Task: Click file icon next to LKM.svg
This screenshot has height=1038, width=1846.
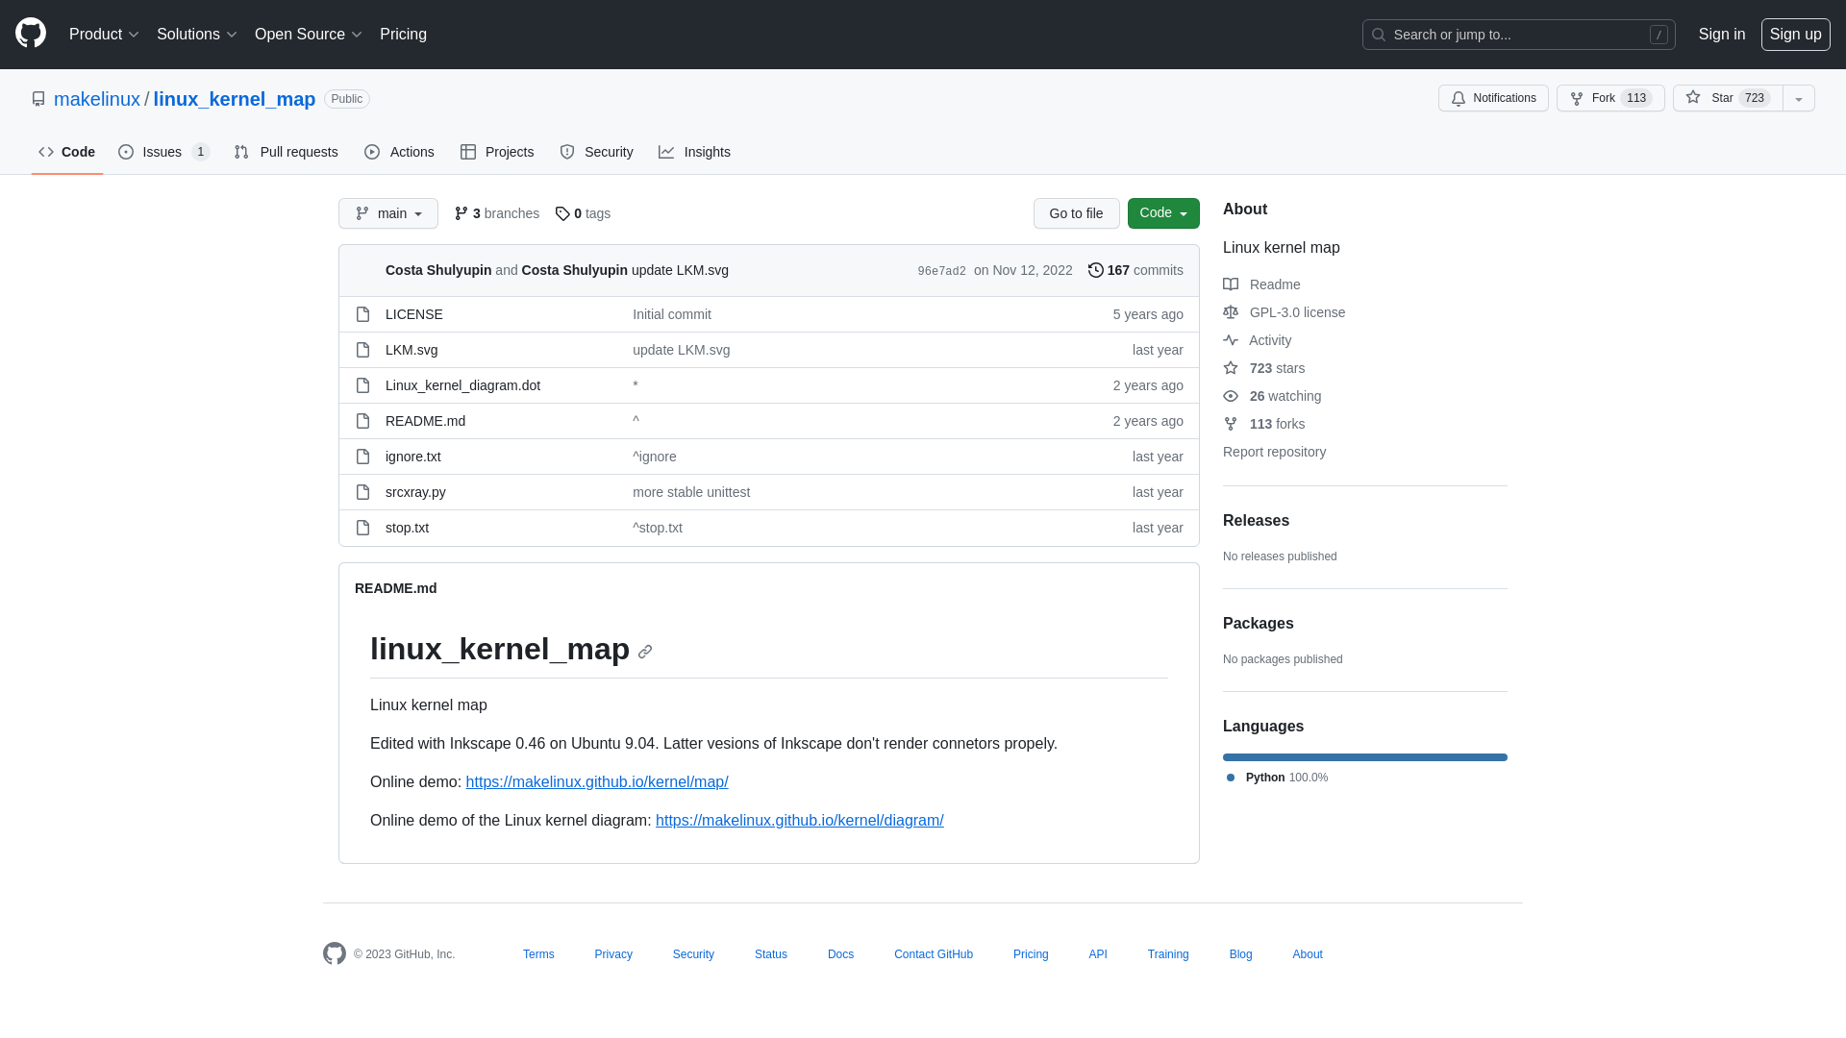Action: click(x=362, y=350)
